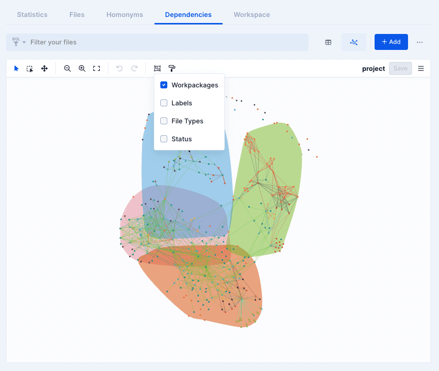Choose the pan move tool
The height and width of the screenshot is (371, 439).
[44, 68]
